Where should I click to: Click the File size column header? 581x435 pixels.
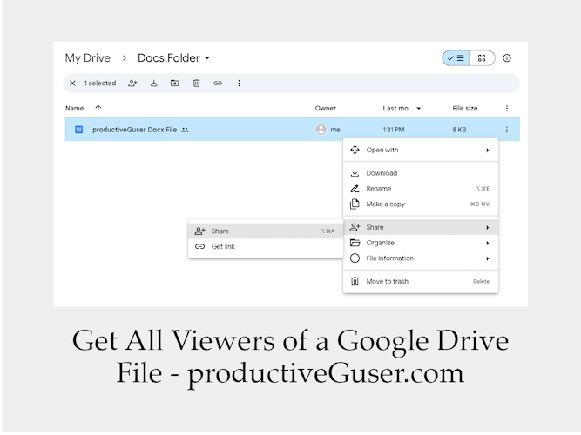pyautogui.click(x=464, y=109)
